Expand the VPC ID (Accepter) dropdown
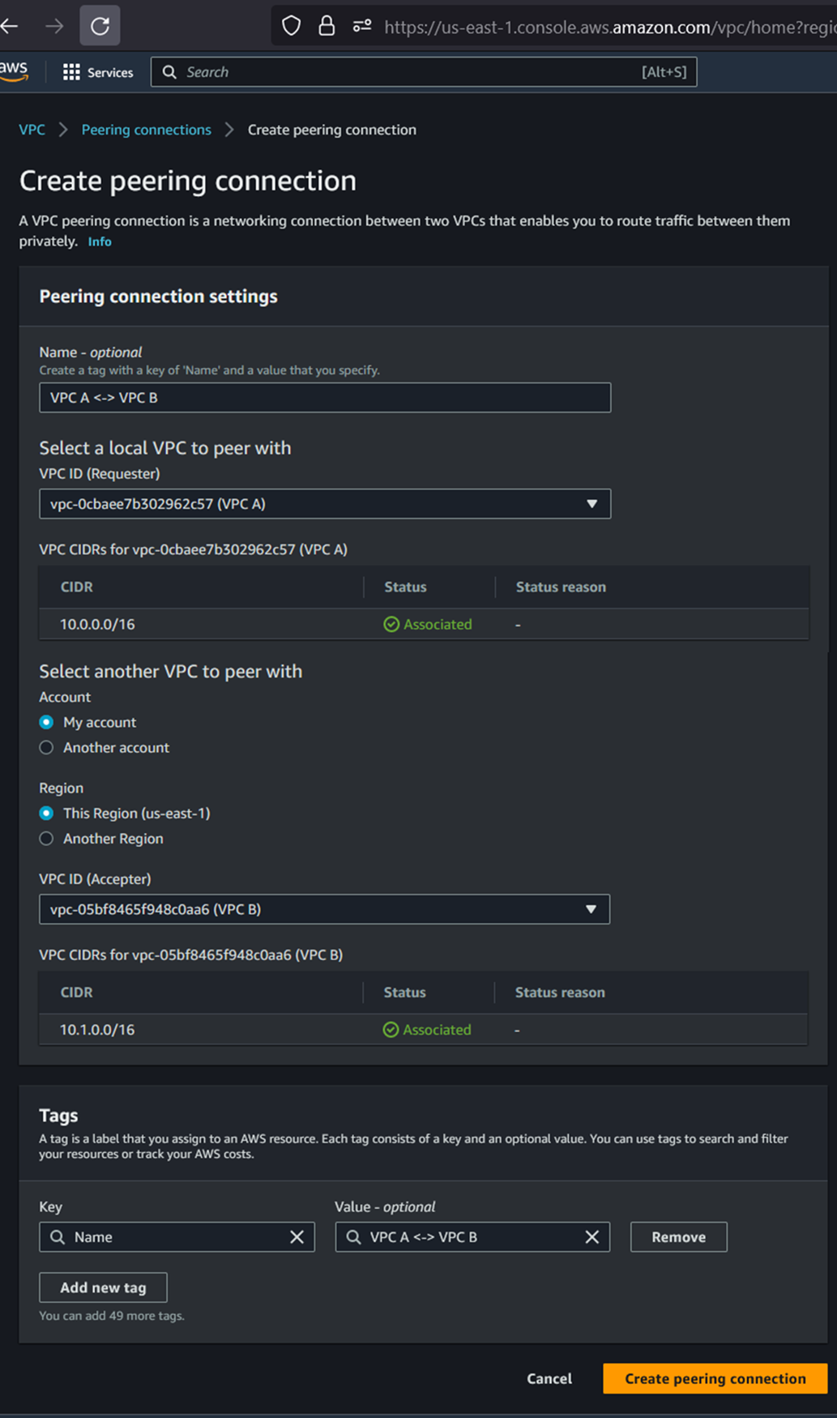This screenshot has height=1418, width=837. pos(324,909)
